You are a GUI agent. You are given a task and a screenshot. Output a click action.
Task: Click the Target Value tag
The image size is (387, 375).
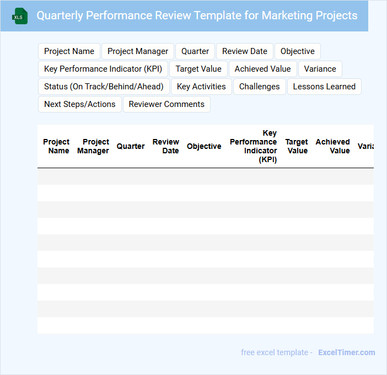tap(198, 69)
